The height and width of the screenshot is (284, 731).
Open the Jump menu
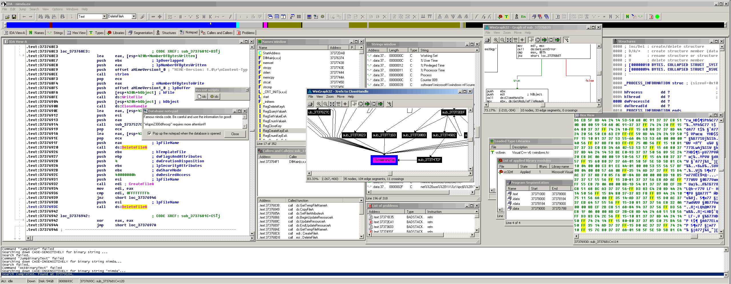(x=22, y=9)
